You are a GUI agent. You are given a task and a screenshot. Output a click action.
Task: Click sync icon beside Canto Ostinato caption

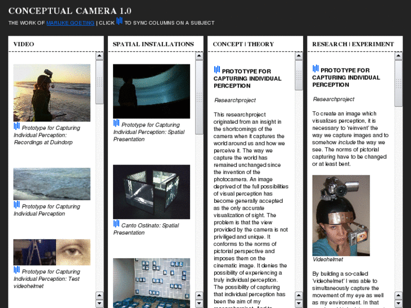click(x=116, y=224)
